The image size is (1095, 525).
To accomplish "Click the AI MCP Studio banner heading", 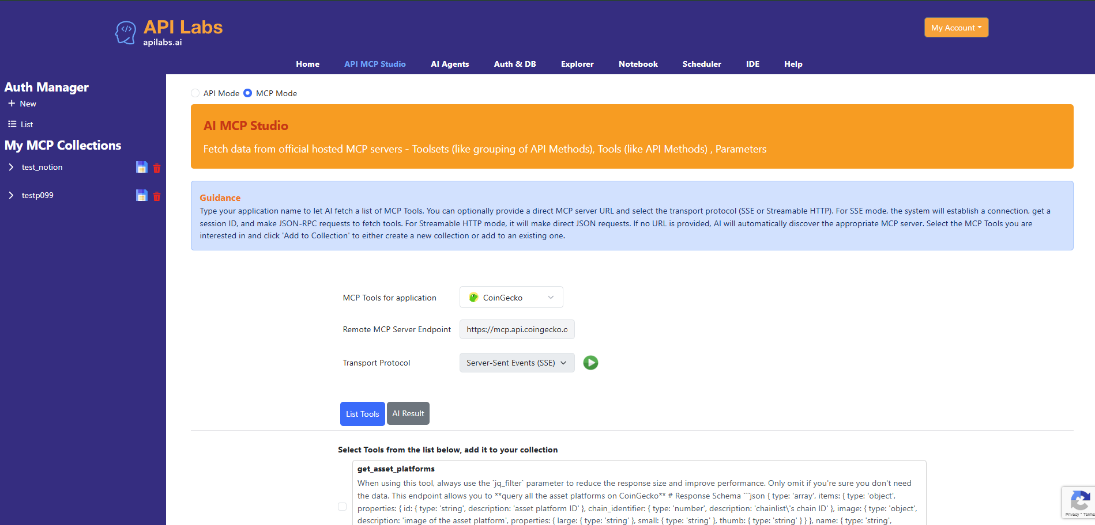I will (x=246, y=125).
